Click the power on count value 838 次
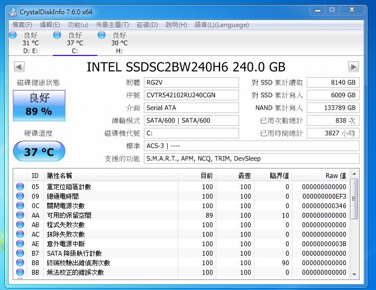Screen dimensions: 376x290 point(333,120)
